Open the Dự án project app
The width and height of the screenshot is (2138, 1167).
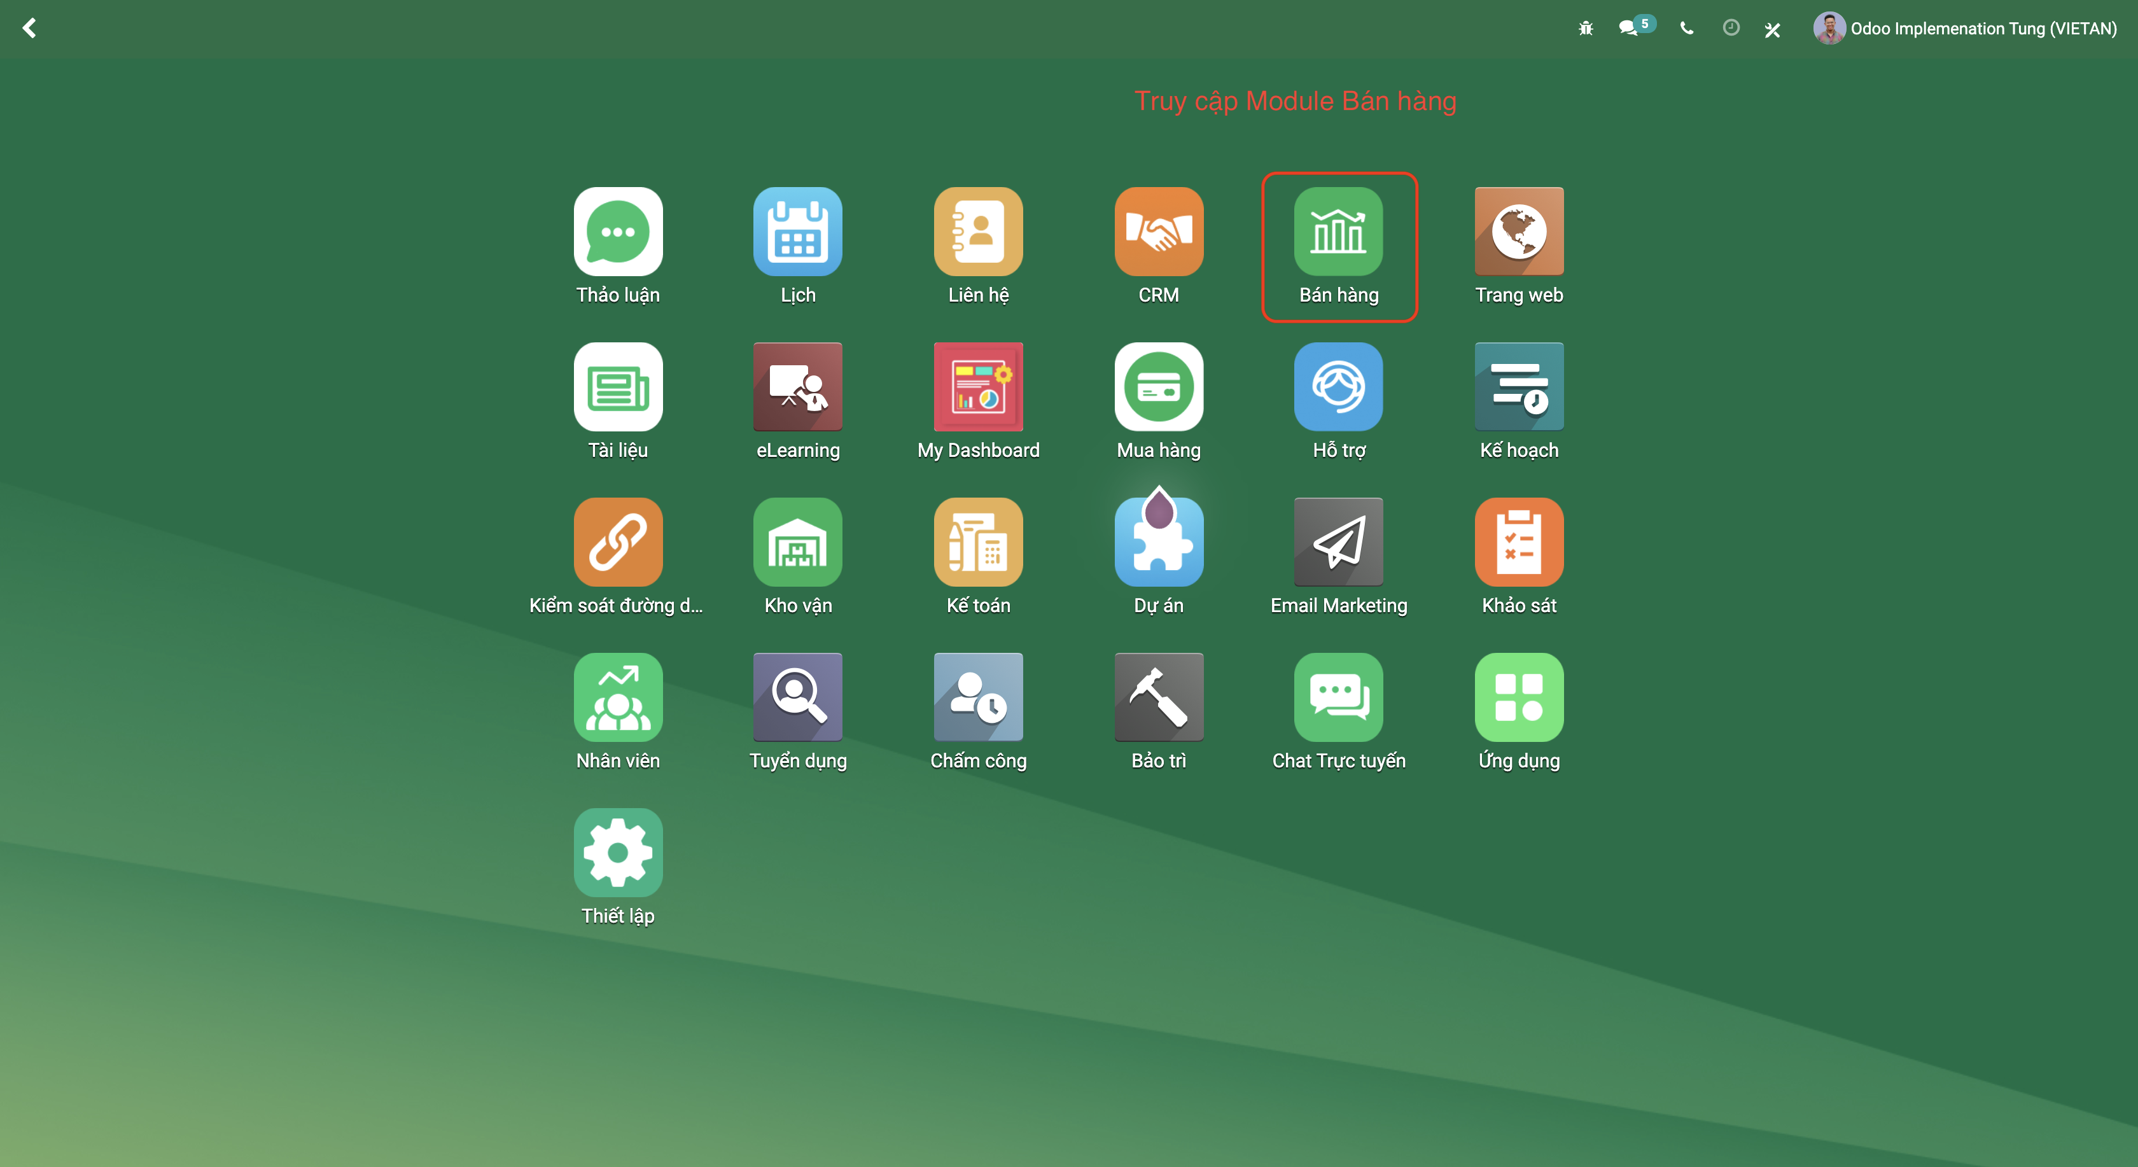1158,542
